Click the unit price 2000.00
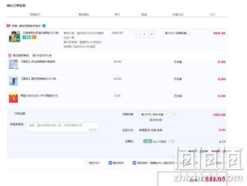Image resolution: width=247 pixels, height=186 pixels. pos(117,33)
